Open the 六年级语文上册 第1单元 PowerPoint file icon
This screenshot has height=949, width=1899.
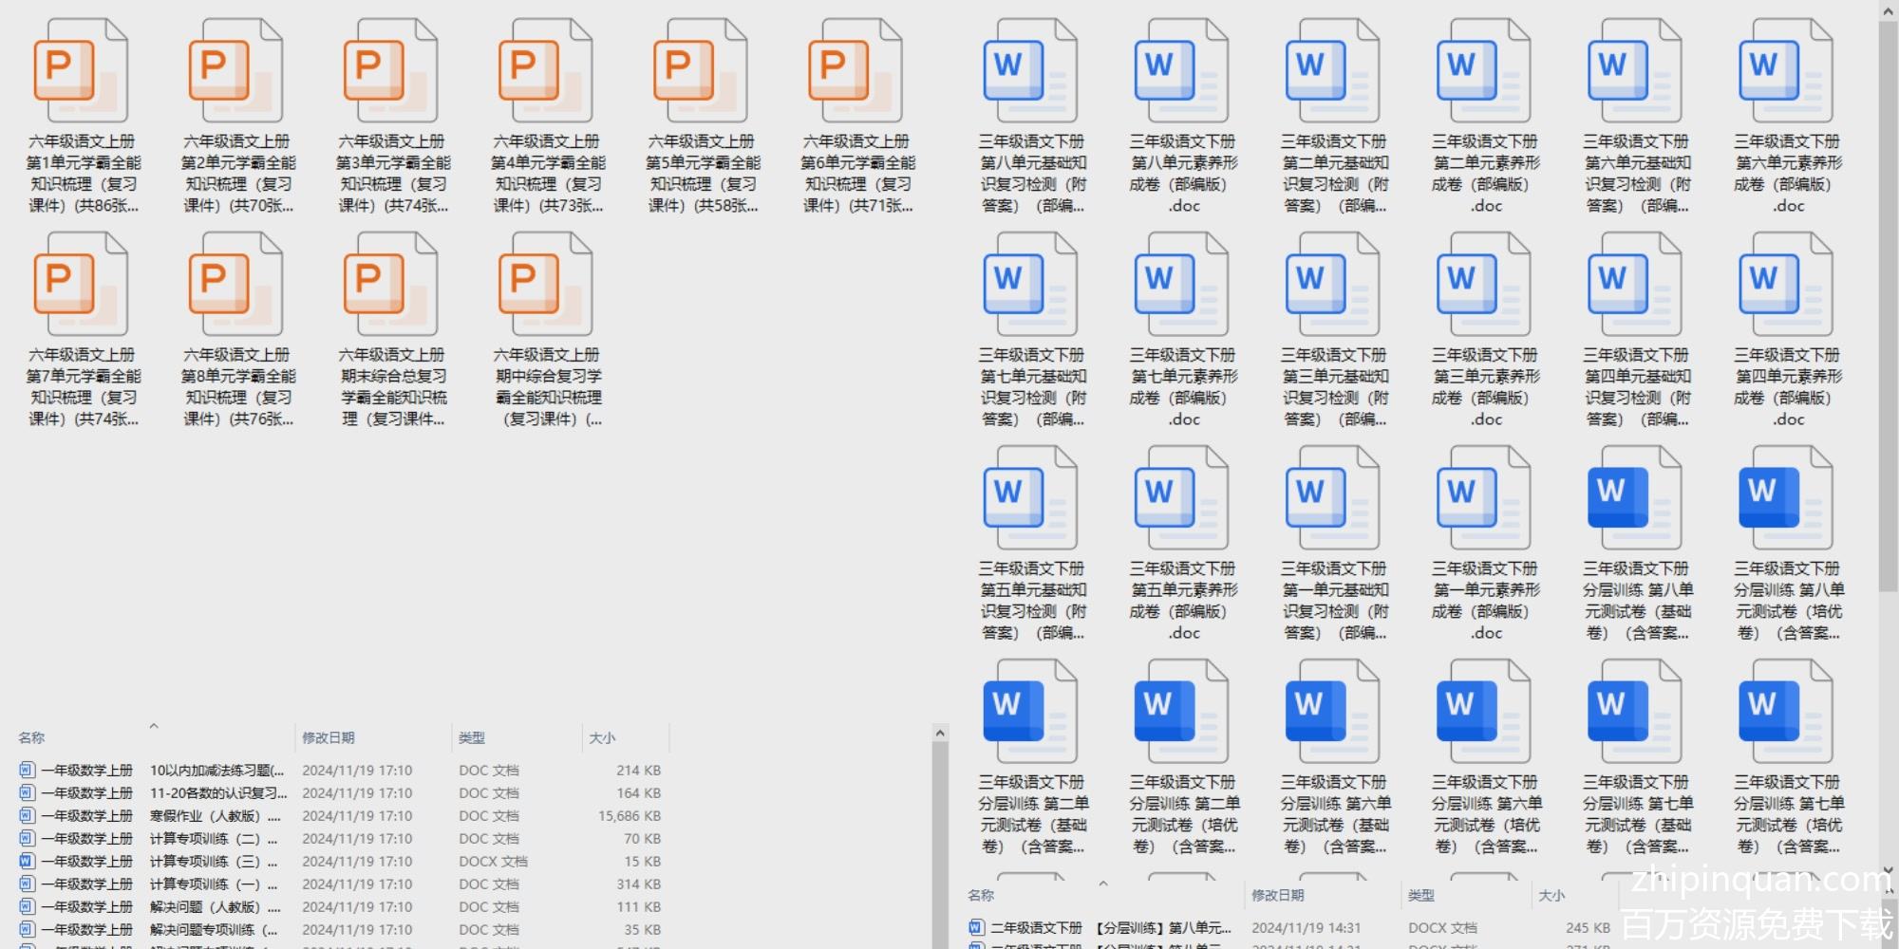click(x=82, y=71)
